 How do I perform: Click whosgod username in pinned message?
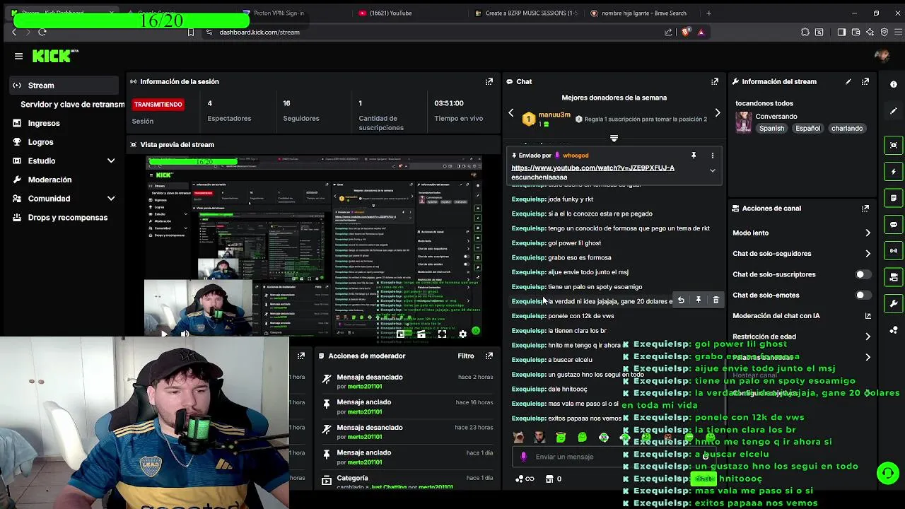576,156
